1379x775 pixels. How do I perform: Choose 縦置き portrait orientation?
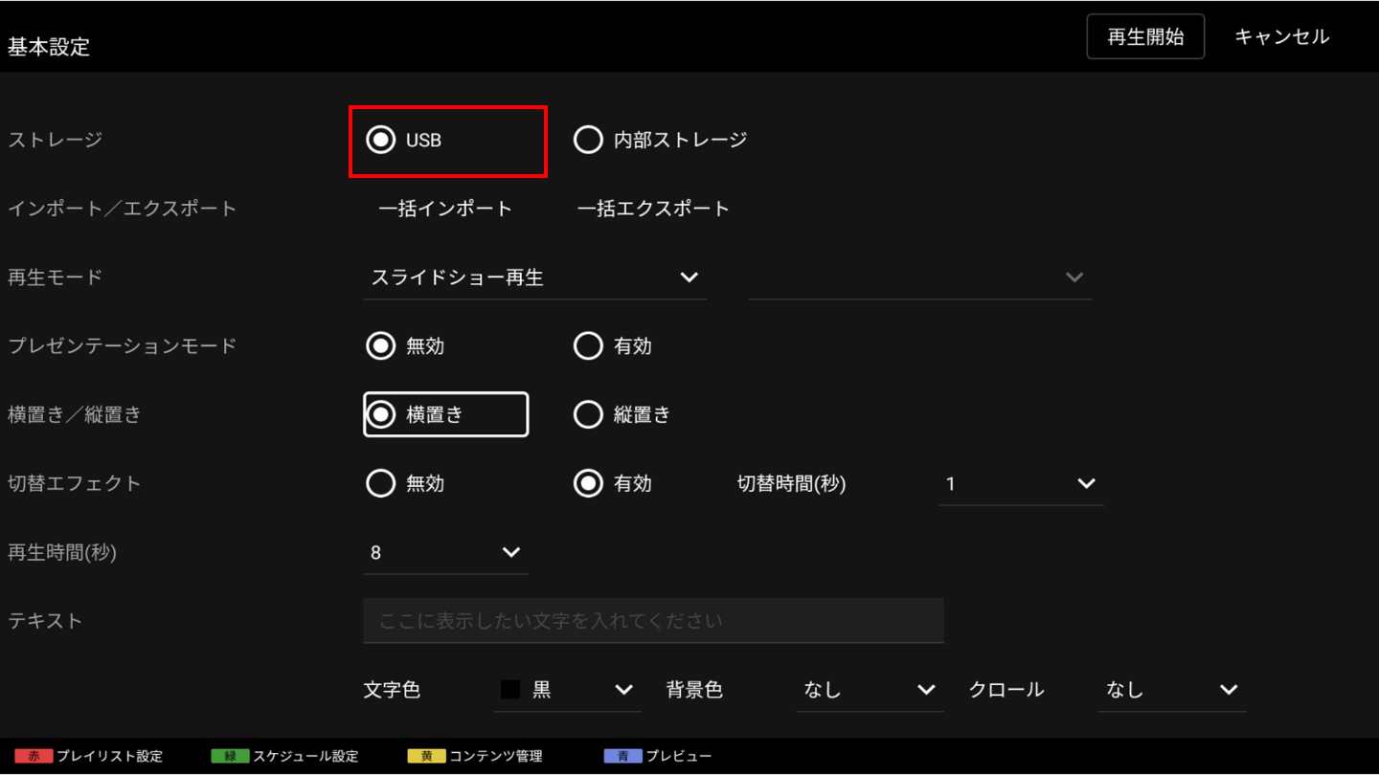(588, 414)
